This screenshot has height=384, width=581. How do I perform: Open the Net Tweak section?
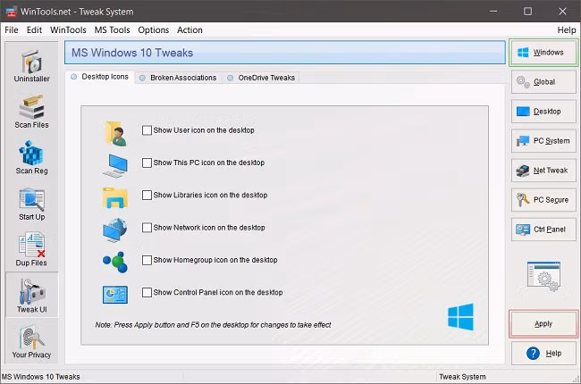tap(543, 171)
